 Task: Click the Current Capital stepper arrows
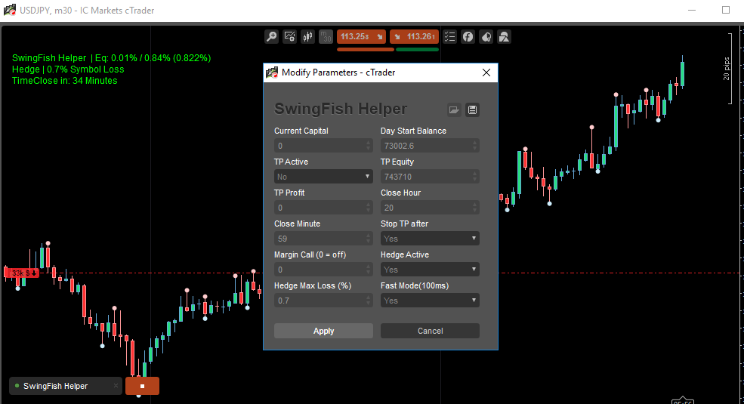click(x=368, y=146)
